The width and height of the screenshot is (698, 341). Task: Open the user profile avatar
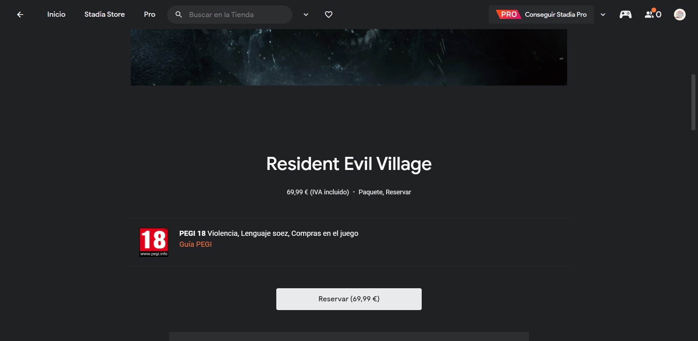[680, 15]
